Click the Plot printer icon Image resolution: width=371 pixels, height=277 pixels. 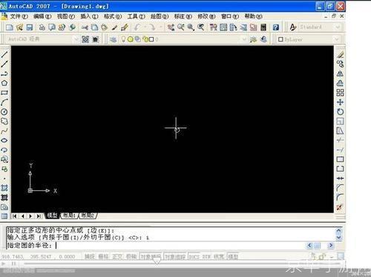42,27
